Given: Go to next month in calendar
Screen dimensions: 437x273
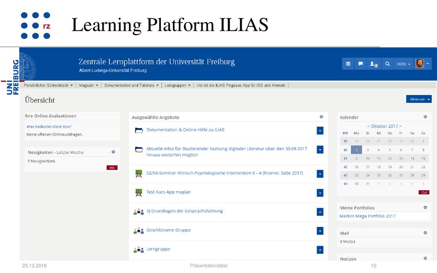Looking at the screenshot, I should pos(400,126).
